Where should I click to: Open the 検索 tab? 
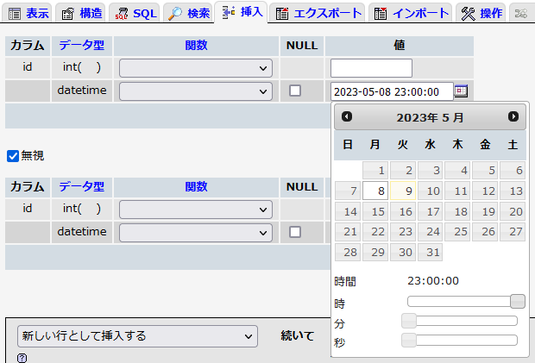(187, 13)
